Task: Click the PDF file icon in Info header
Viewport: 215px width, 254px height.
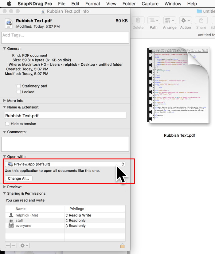Action: 9,23
